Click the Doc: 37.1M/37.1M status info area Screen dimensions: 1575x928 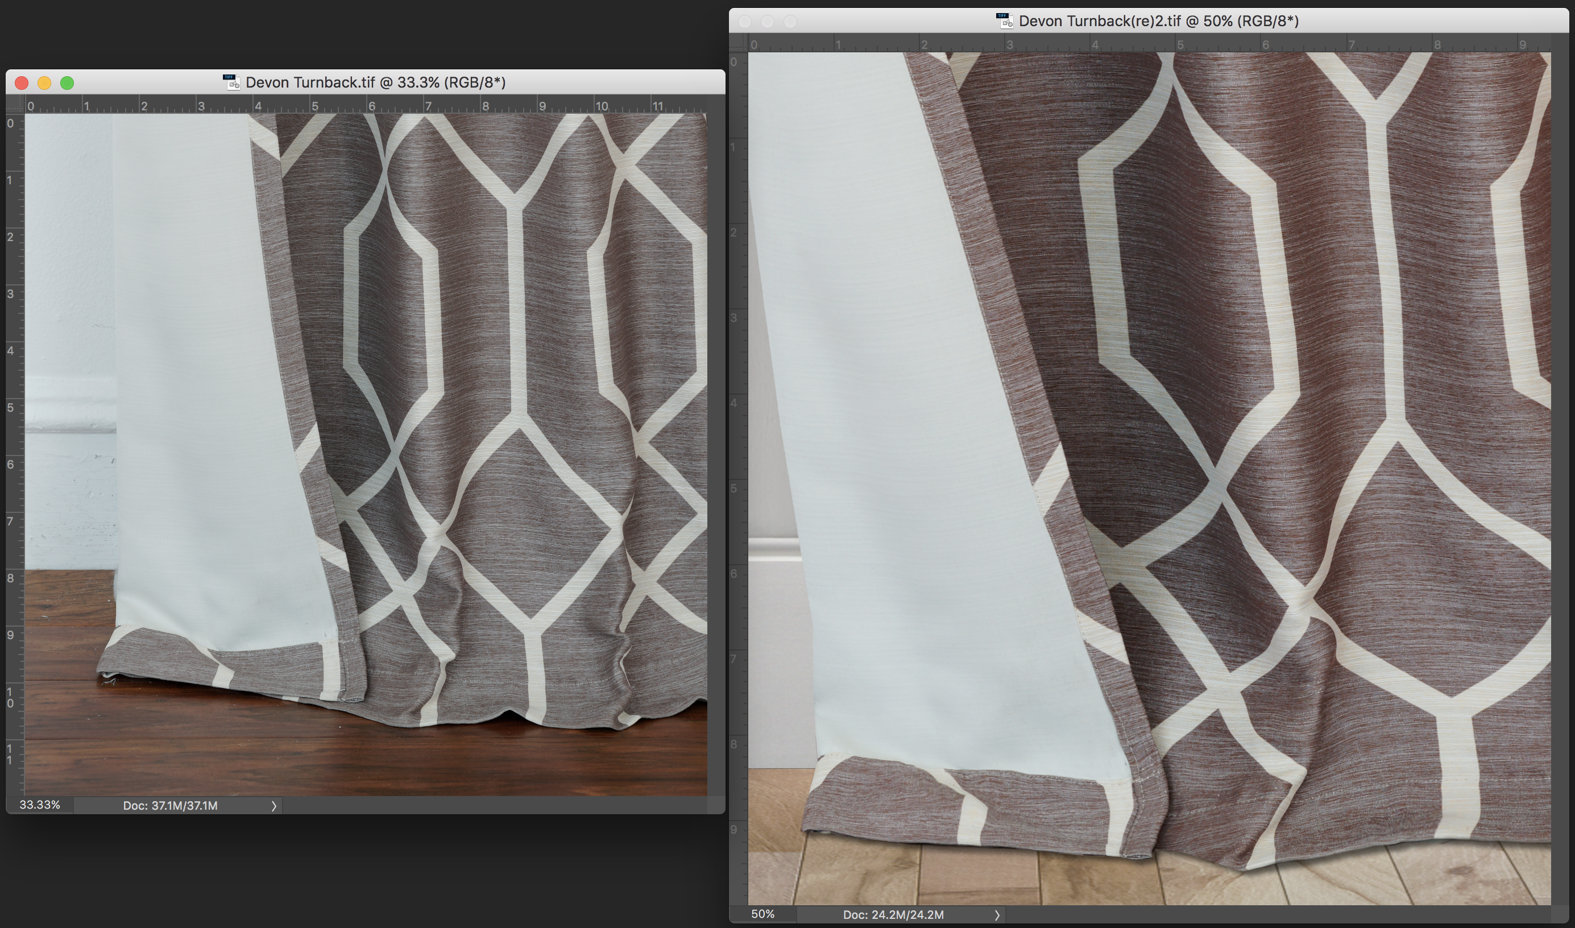pos(170,805)
